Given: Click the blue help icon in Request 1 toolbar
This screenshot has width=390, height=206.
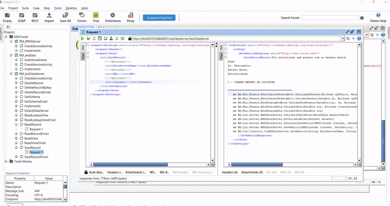Looking at the screenshot, I should click(x=359, y=38).
